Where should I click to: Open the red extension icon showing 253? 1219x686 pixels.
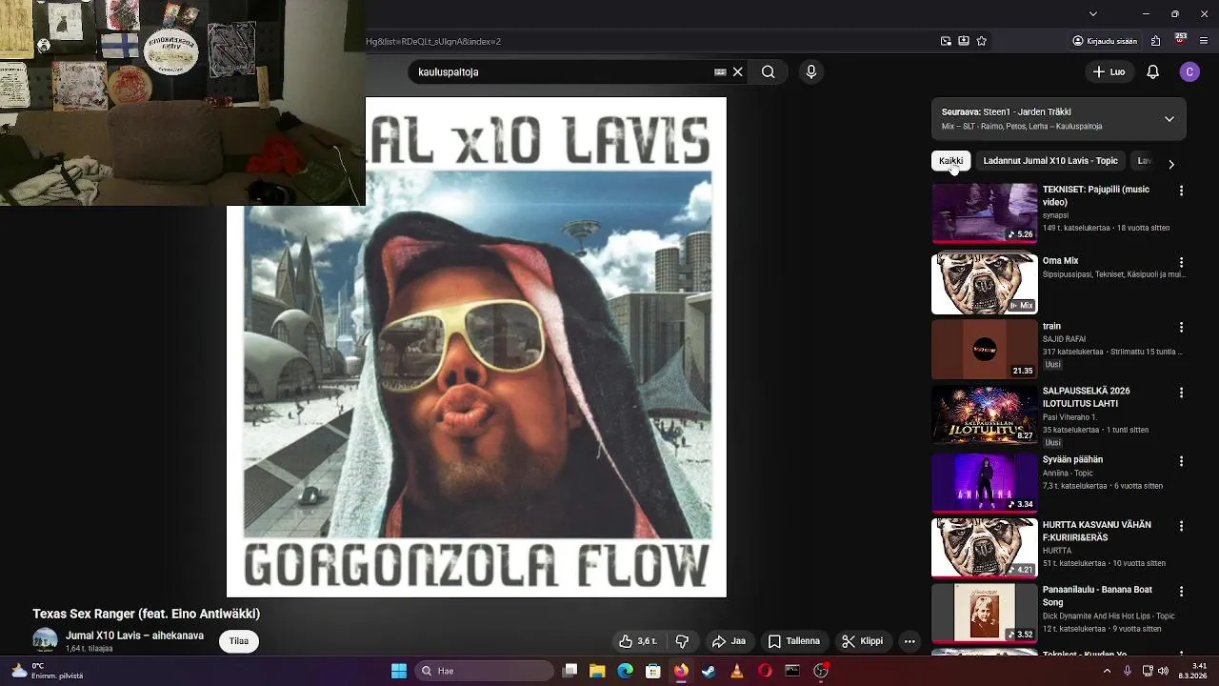pyautogui.click(x=1181, y=40)
